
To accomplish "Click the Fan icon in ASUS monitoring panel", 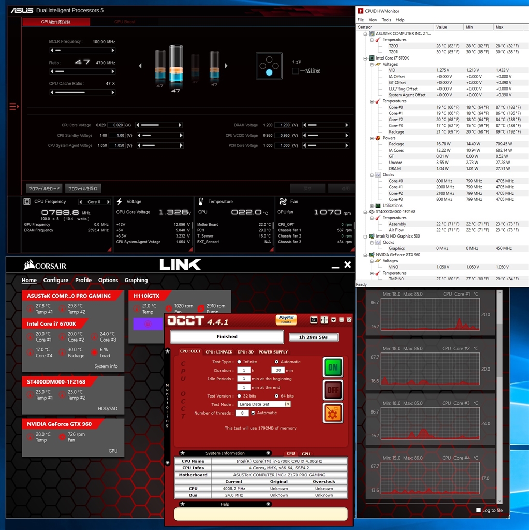I will pyautogui.click(x=283, y=202).
